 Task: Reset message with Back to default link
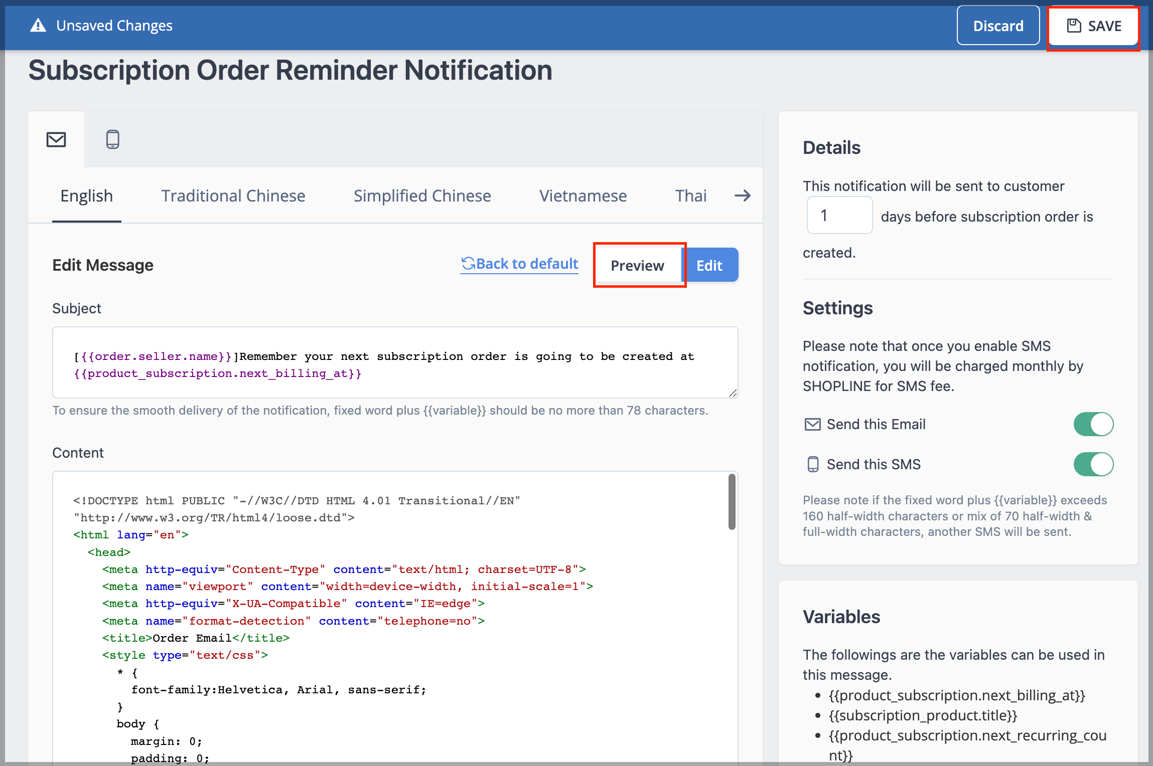pos(519,264)
